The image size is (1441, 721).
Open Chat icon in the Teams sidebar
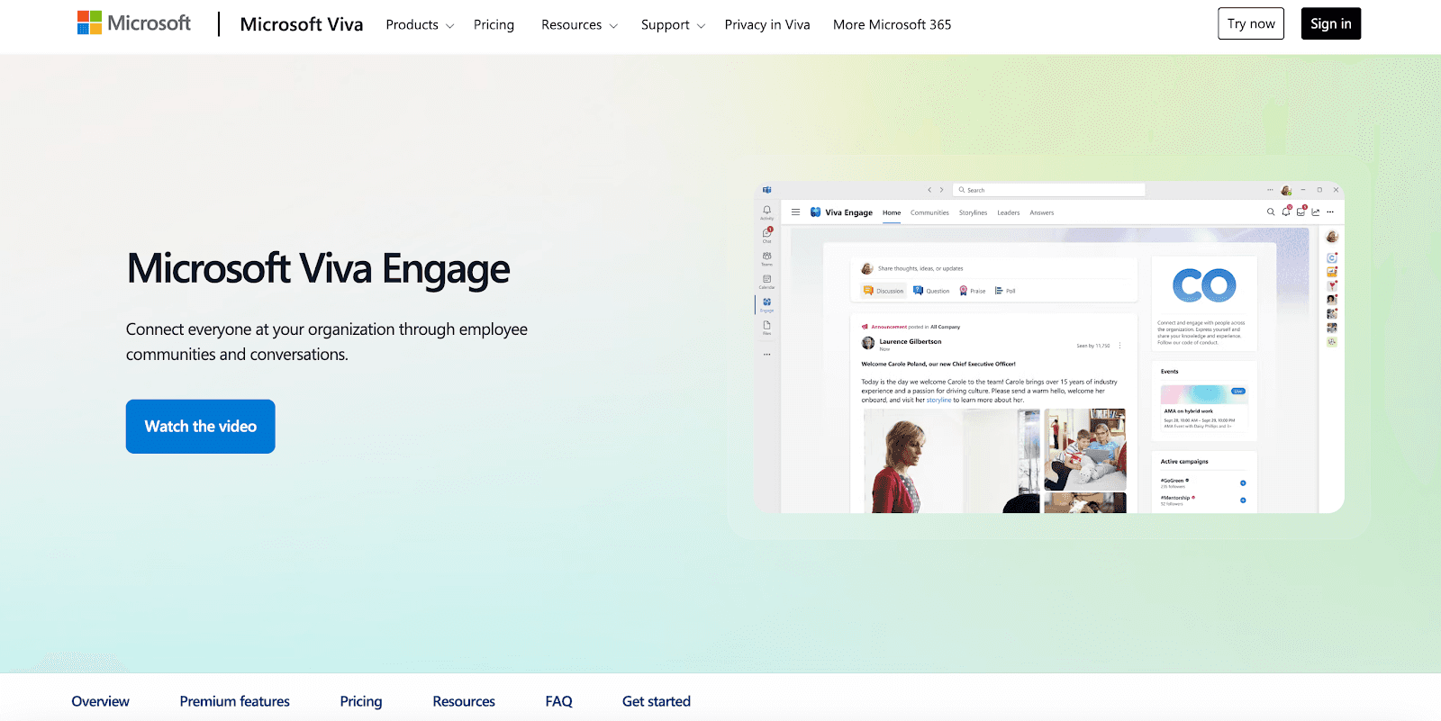767,234
